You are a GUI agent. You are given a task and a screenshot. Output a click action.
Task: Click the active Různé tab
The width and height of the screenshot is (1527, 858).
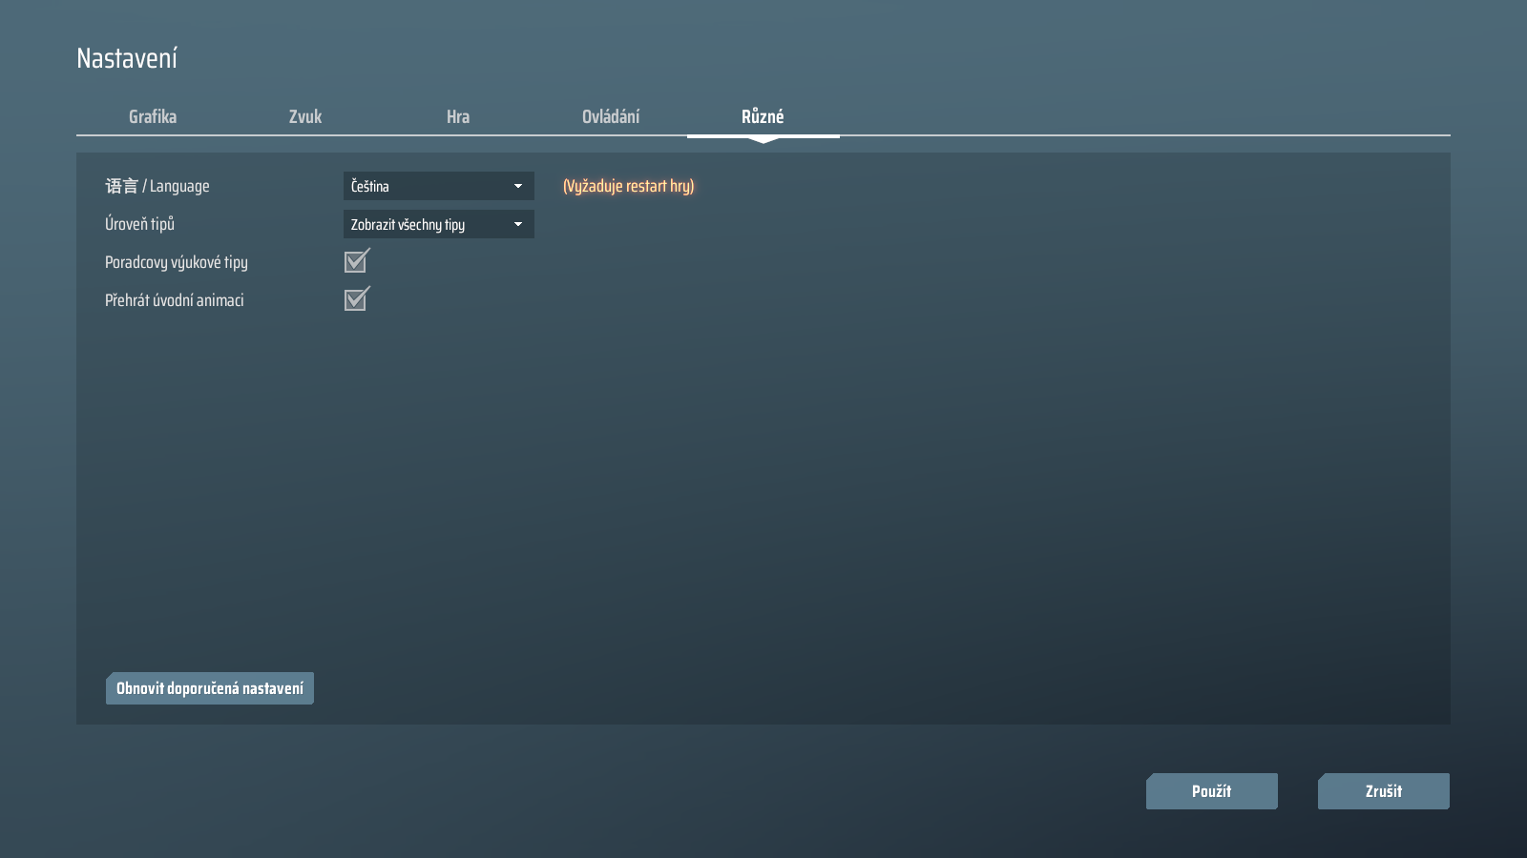pyautogui.click(x=763, y=116)
